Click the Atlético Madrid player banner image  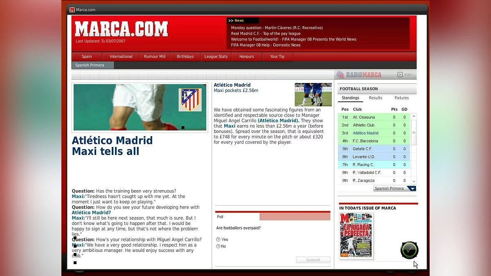click(140, 107)
